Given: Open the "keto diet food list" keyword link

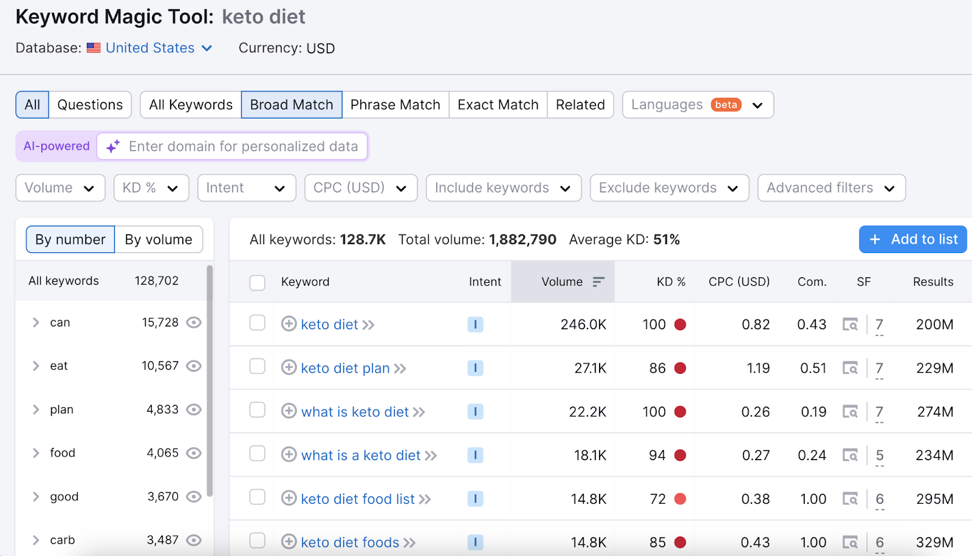Looking at the screenshot, I should pos(357,498).
